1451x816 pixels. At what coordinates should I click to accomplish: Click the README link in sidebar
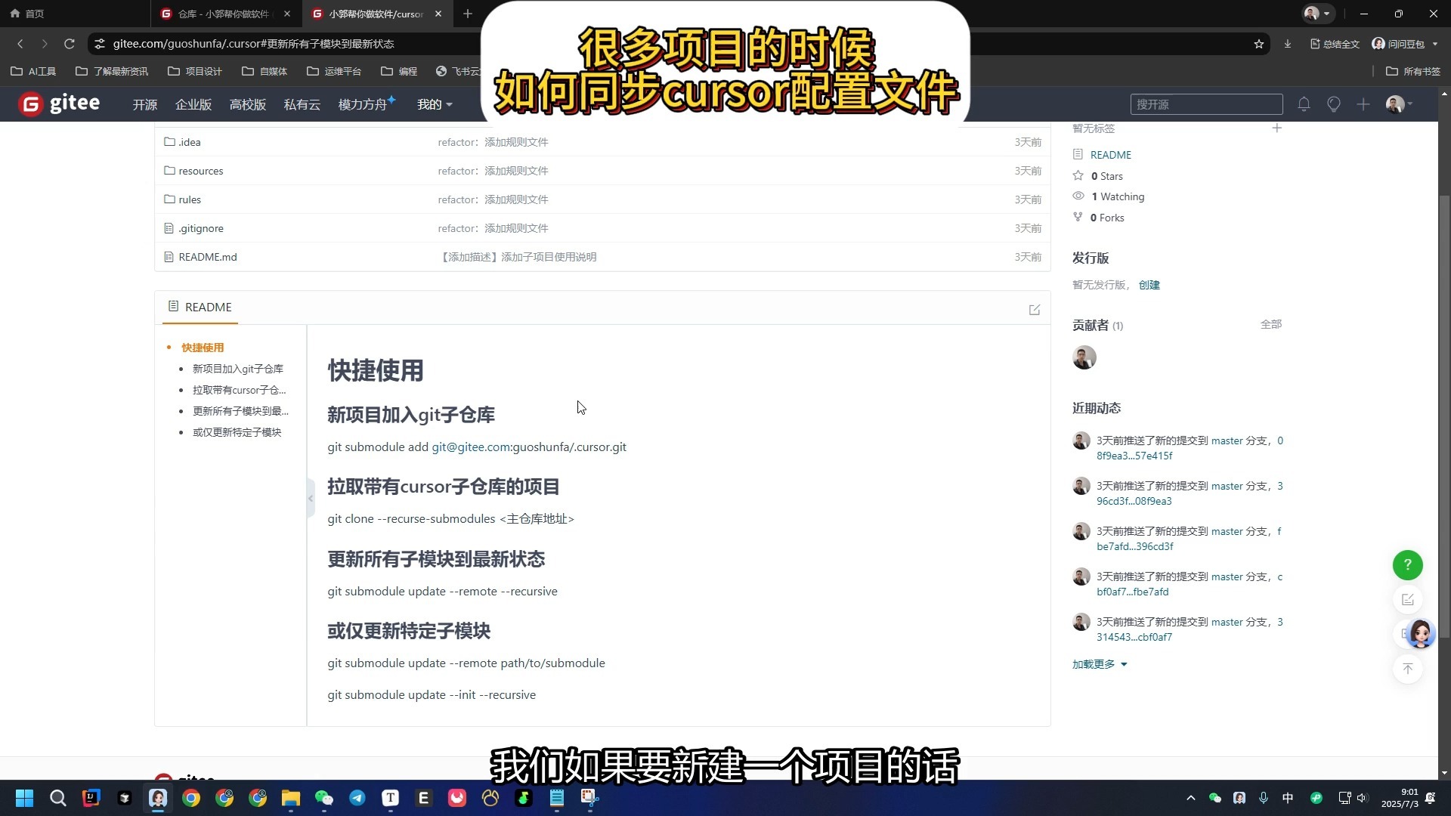point(1111,155)
